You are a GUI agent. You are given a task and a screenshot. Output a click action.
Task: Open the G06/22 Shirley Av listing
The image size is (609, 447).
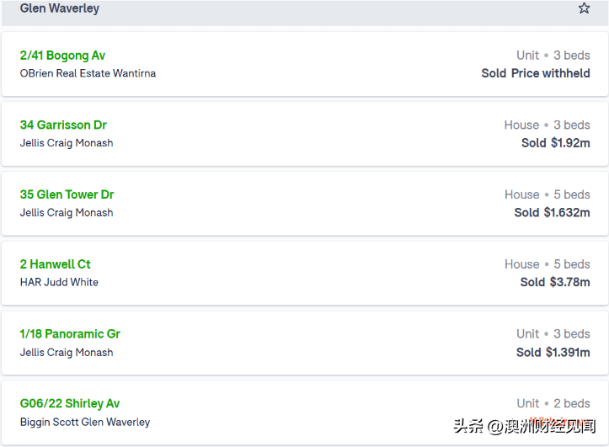tap(70, 403)
